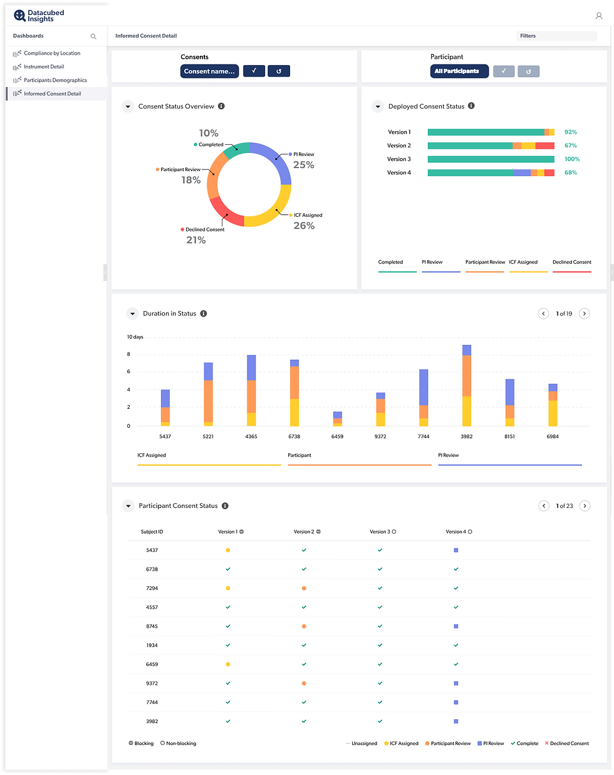Image resolution: width=614 pixels, height=775 pixels.
Task: Toggle the Version 1 blocking marker
Action: 242,532
